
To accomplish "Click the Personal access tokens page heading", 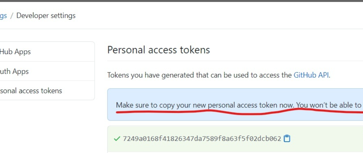I will 158,50.
